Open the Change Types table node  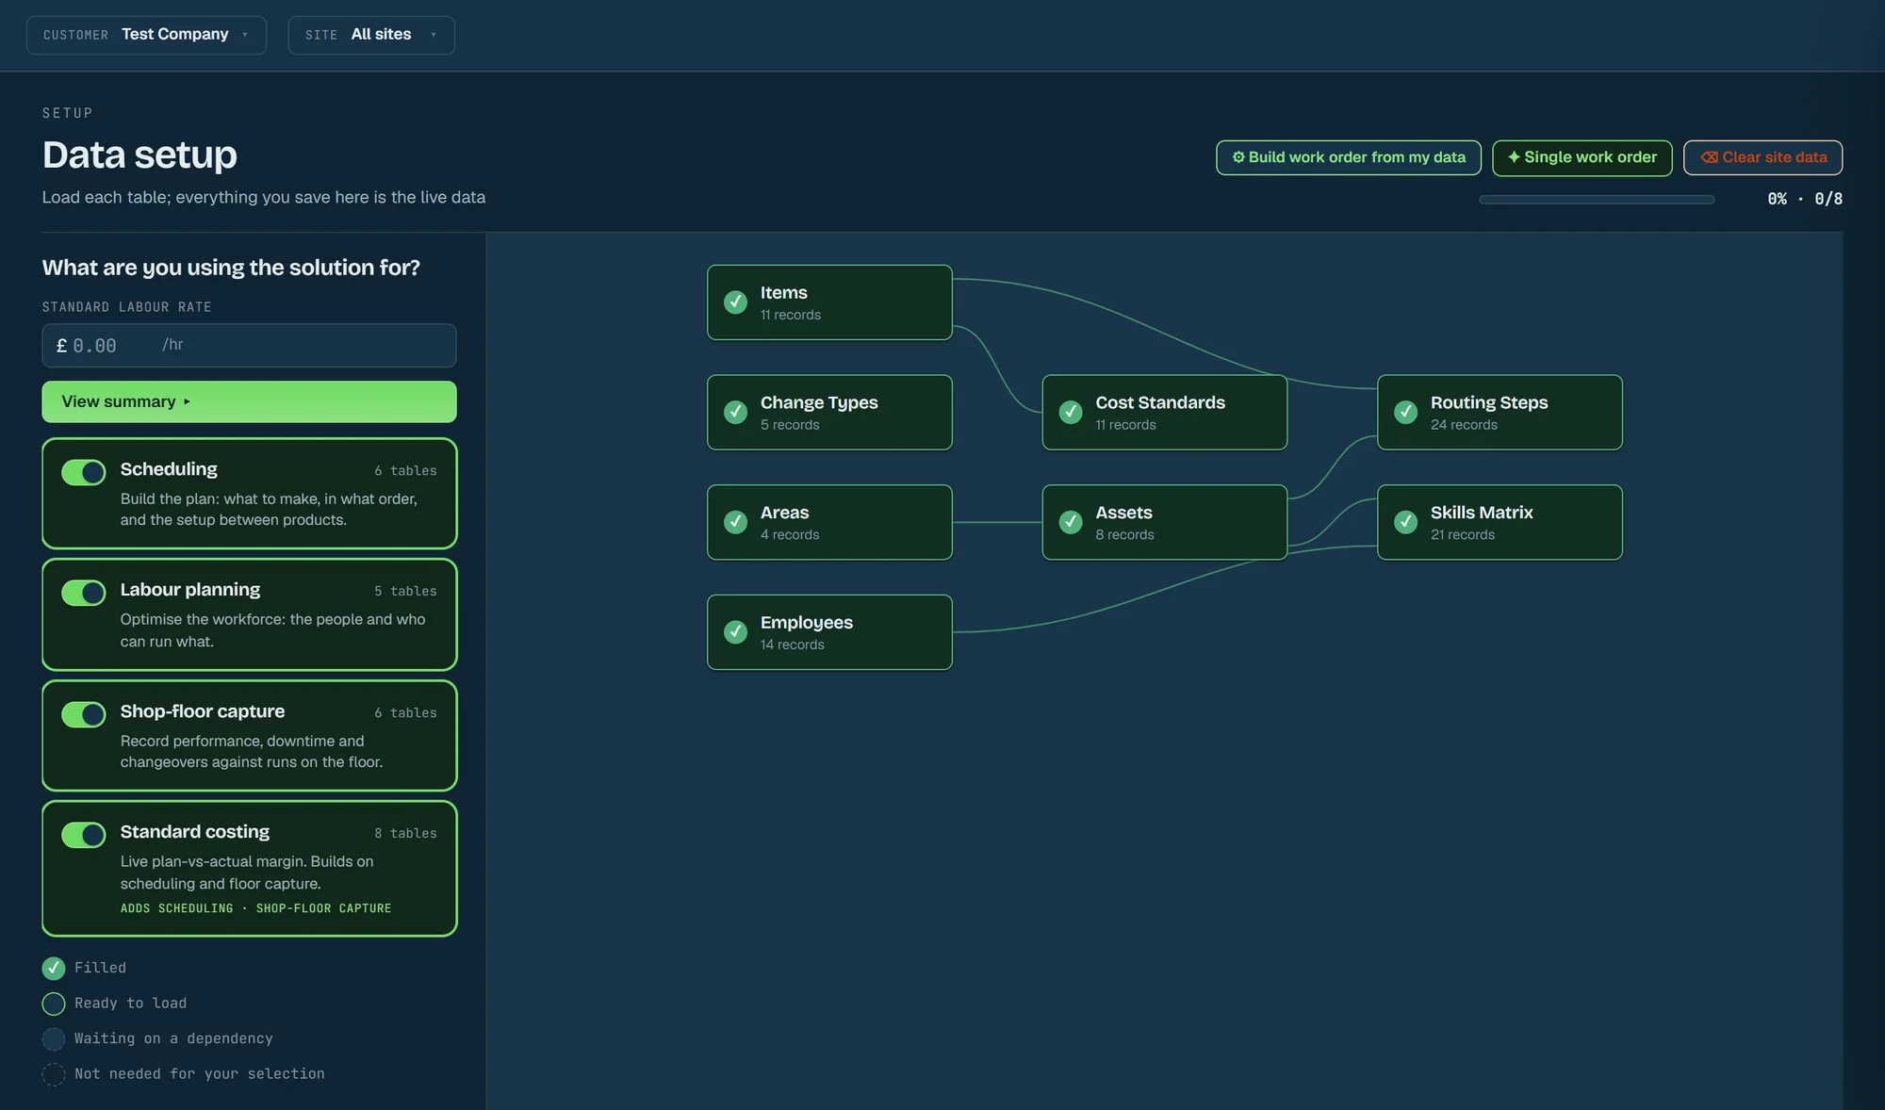[x=829, y=413]
